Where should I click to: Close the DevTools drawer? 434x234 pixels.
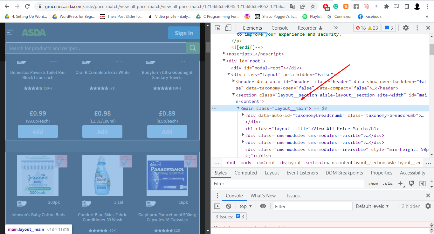point(428,196)
